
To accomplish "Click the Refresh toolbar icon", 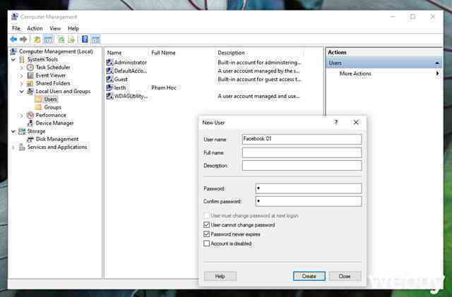I will point(61,40).
